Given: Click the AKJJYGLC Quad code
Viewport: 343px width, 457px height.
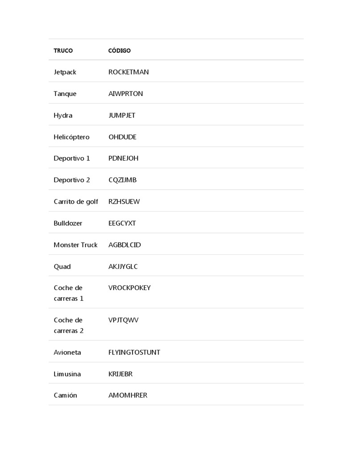Looking at the screenshot, I should (x=123, y=266).
